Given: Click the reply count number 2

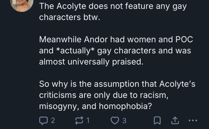Looking at the screenshot, I should [53, 120].
